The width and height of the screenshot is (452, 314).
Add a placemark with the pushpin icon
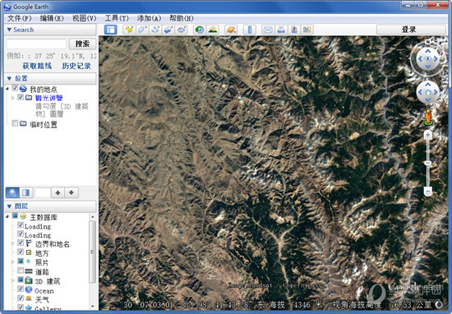[x=129, y=30]
